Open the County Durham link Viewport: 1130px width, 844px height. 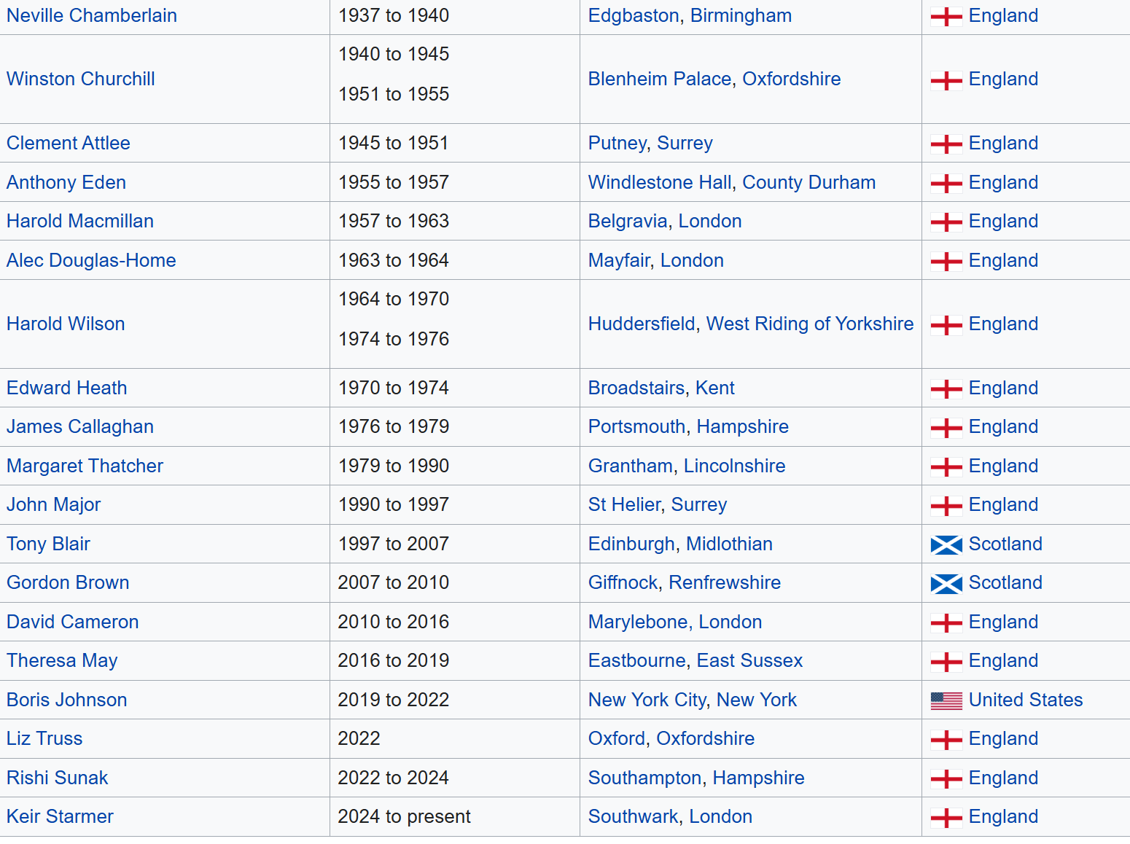[x=809, y=183]
